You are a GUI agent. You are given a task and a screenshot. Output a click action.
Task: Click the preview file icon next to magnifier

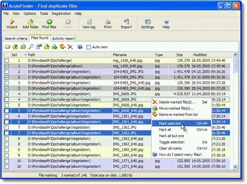(23, 47)
